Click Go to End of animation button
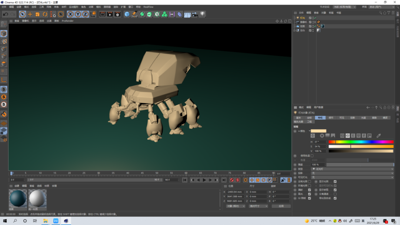 (x=224, y=180)
